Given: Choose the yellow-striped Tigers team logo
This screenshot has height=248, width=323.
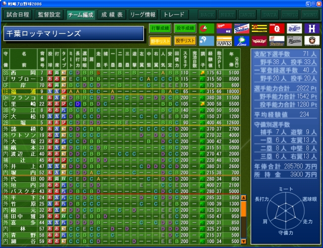Looking at the screenshot, I should 259,28.
